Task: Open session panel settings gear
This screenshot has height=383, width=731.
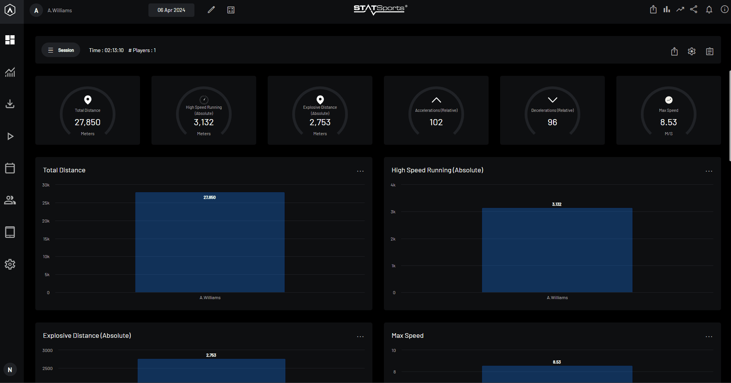Action: [691, 51]
